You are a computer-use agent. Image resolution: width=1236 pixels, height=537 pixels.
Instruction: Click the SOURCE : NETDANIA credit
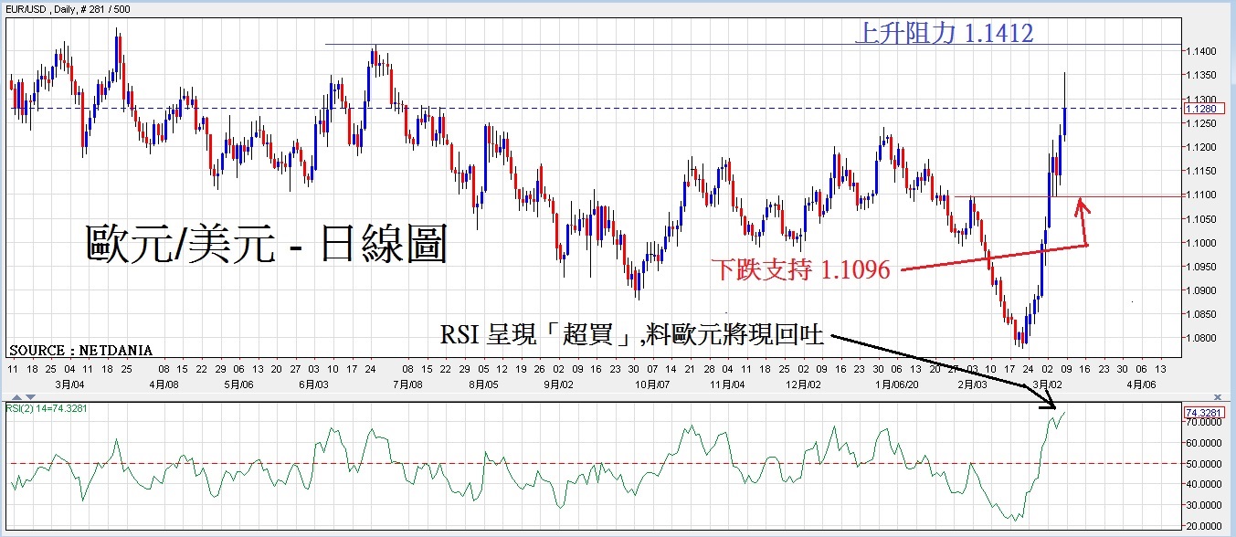tap(80, 350)
